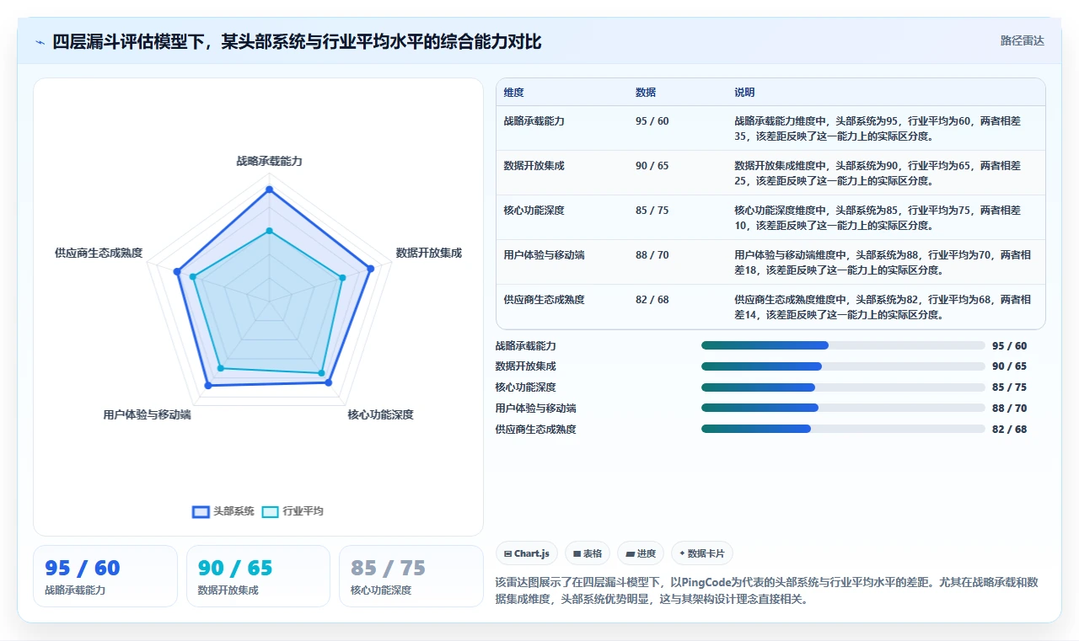Click 头部系统 data point on 战略承载能力 axis
The width and height of the screenshot is (1079, 641).
270,190
